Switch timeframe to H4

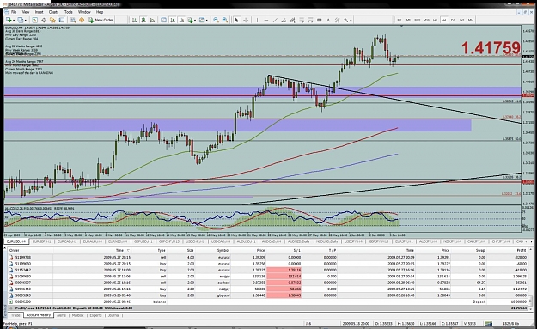[444, 21]
